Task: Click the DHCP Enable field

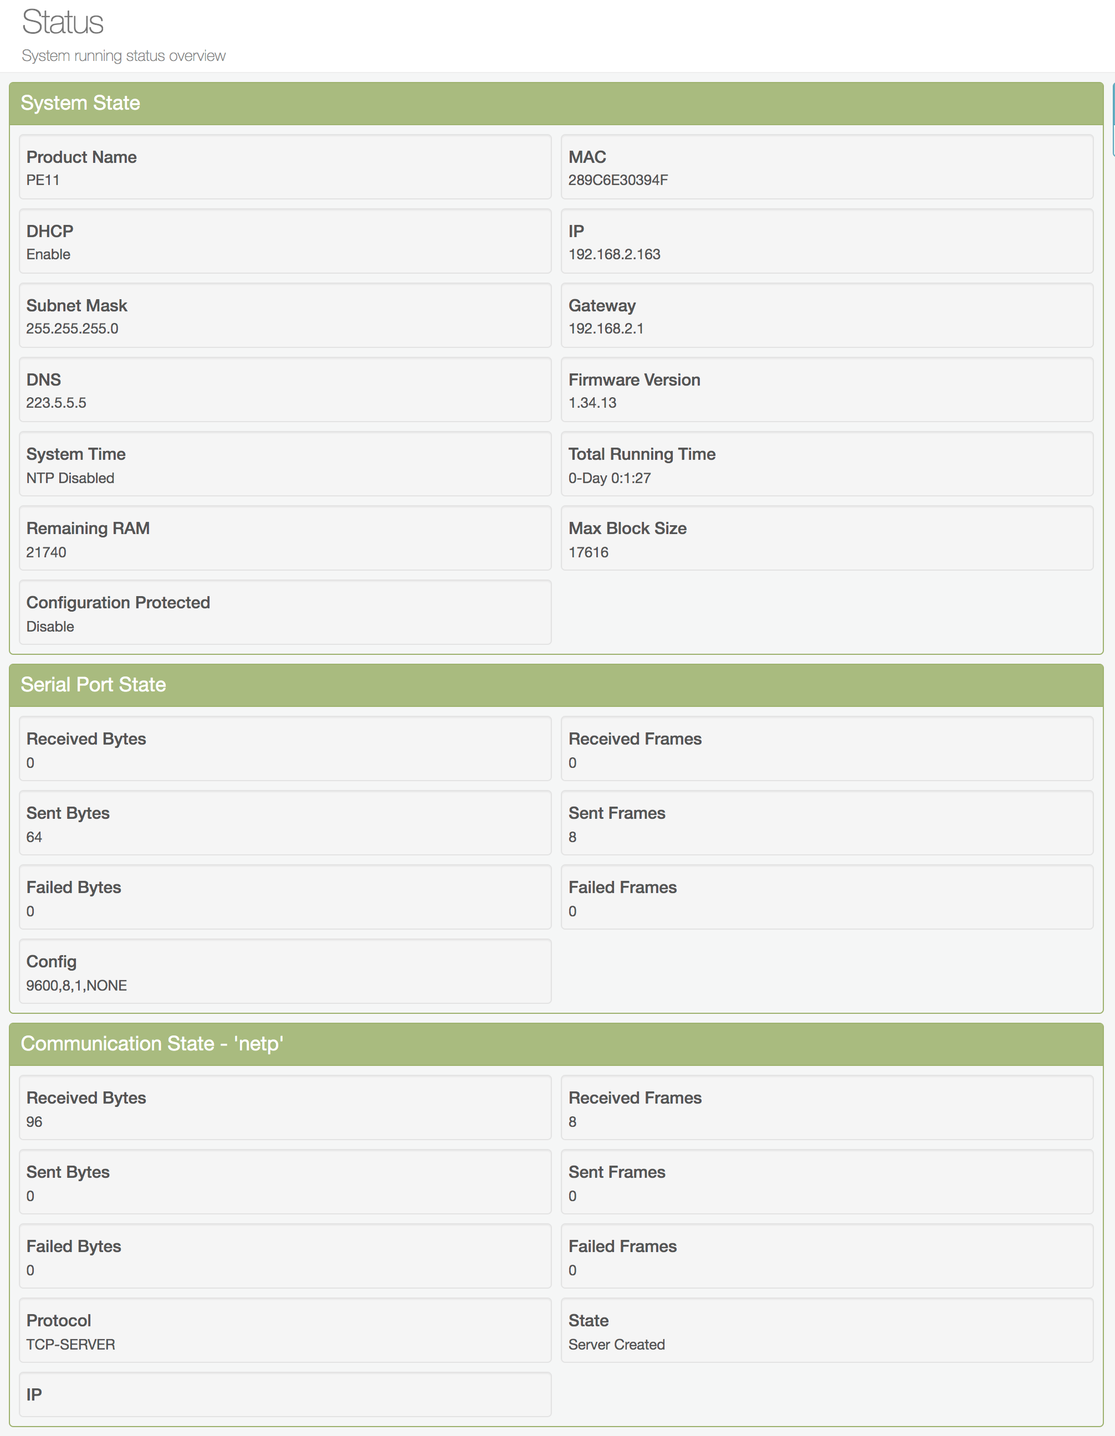Action: pos(285,242)
